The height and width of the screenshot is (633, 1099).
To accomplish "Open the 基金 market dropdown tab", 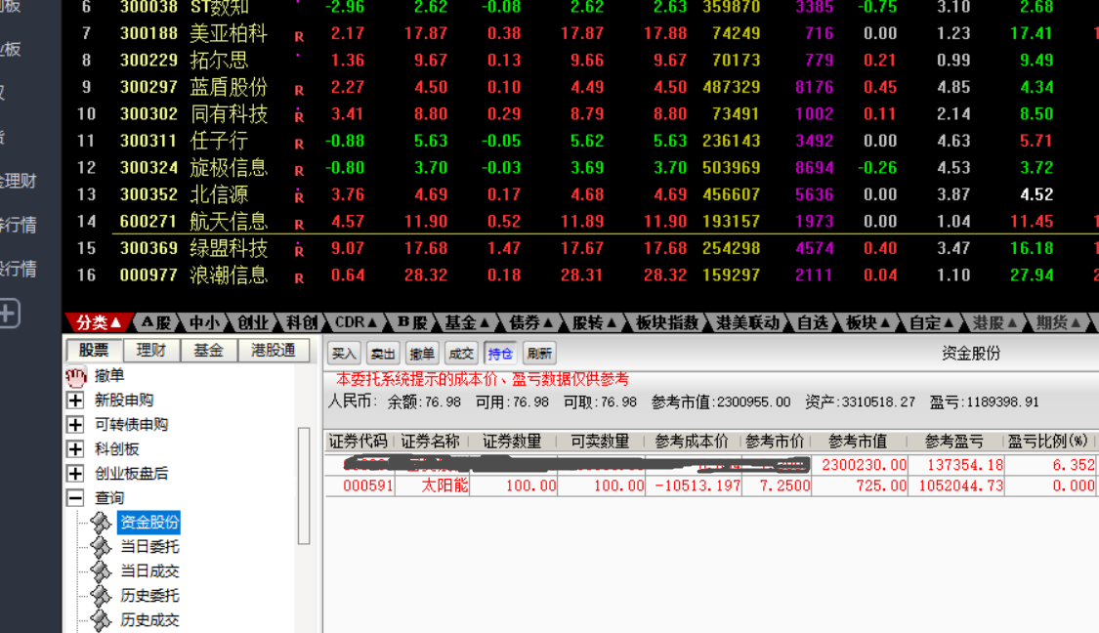I will click(x=468, y=322).
